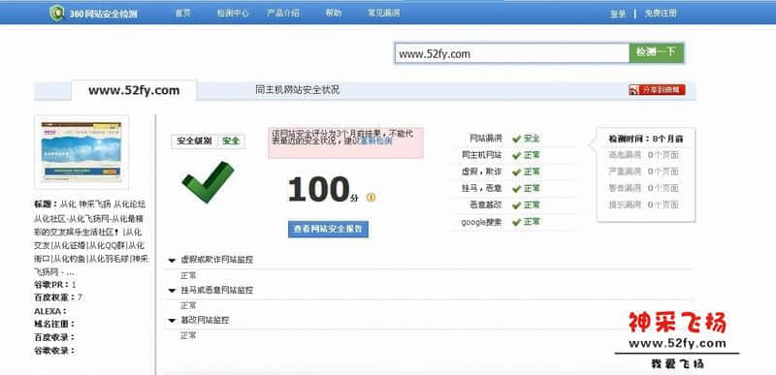Screen dimensions: 776x375
Task: Click the 重新检测 link in pink notice
Action: click(376, 141)
